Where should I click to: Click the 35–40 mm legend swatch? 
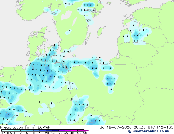tap(68, 130)
